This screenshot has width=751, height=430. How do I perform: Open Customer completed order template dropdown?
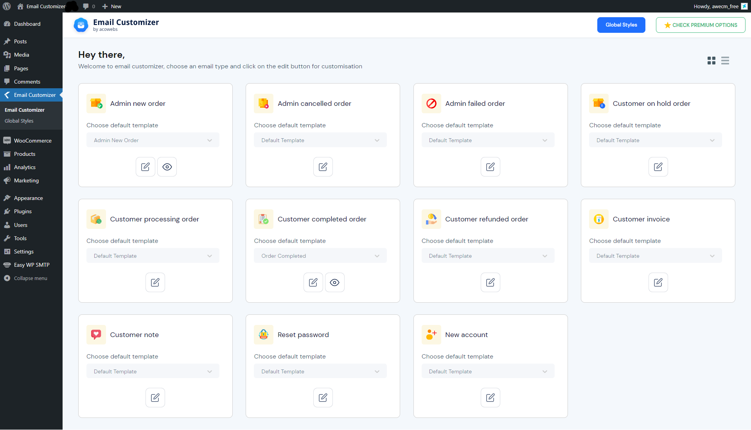(x=320, y=256)
